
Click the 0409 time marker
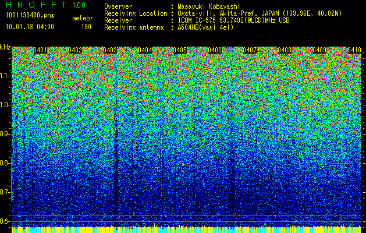319,50
